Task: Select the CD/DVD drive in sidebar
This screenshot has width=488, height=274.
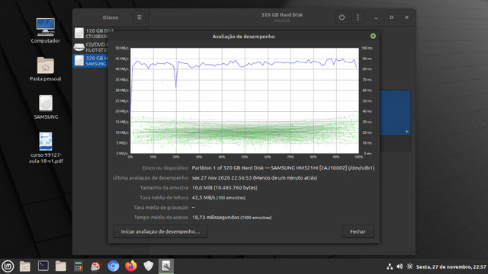Action: 90,47
